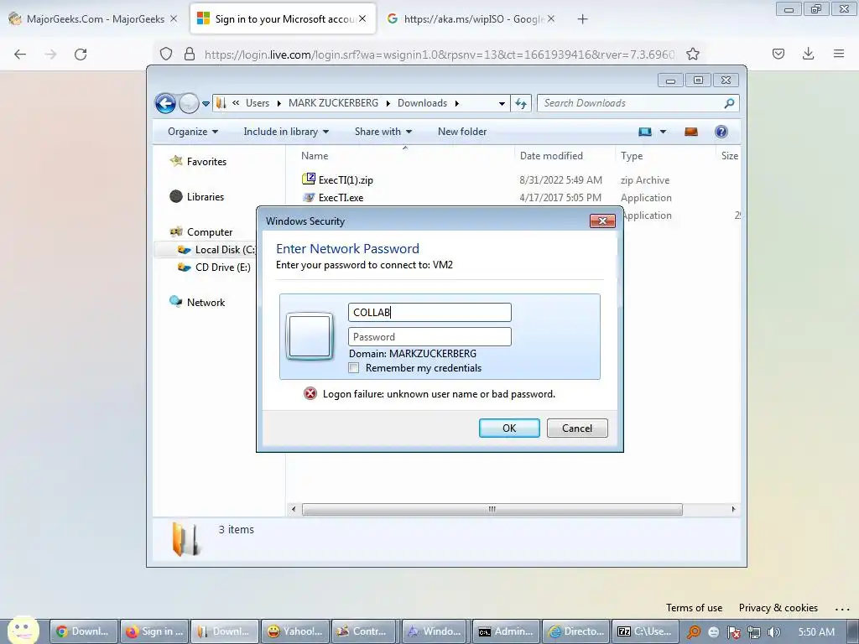Click the scrollbar left arrow
859x644 pixels.
pos(294,509)
